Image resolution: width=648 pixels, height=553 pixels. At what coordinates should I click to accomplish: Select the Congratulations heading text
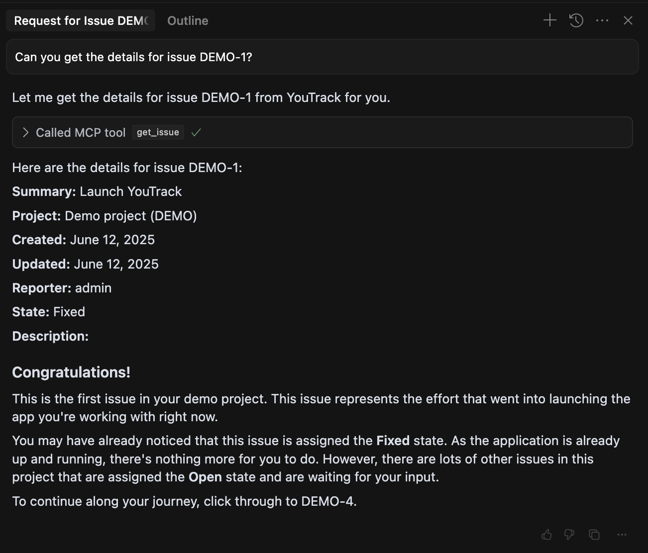click(x=71, y=372)
